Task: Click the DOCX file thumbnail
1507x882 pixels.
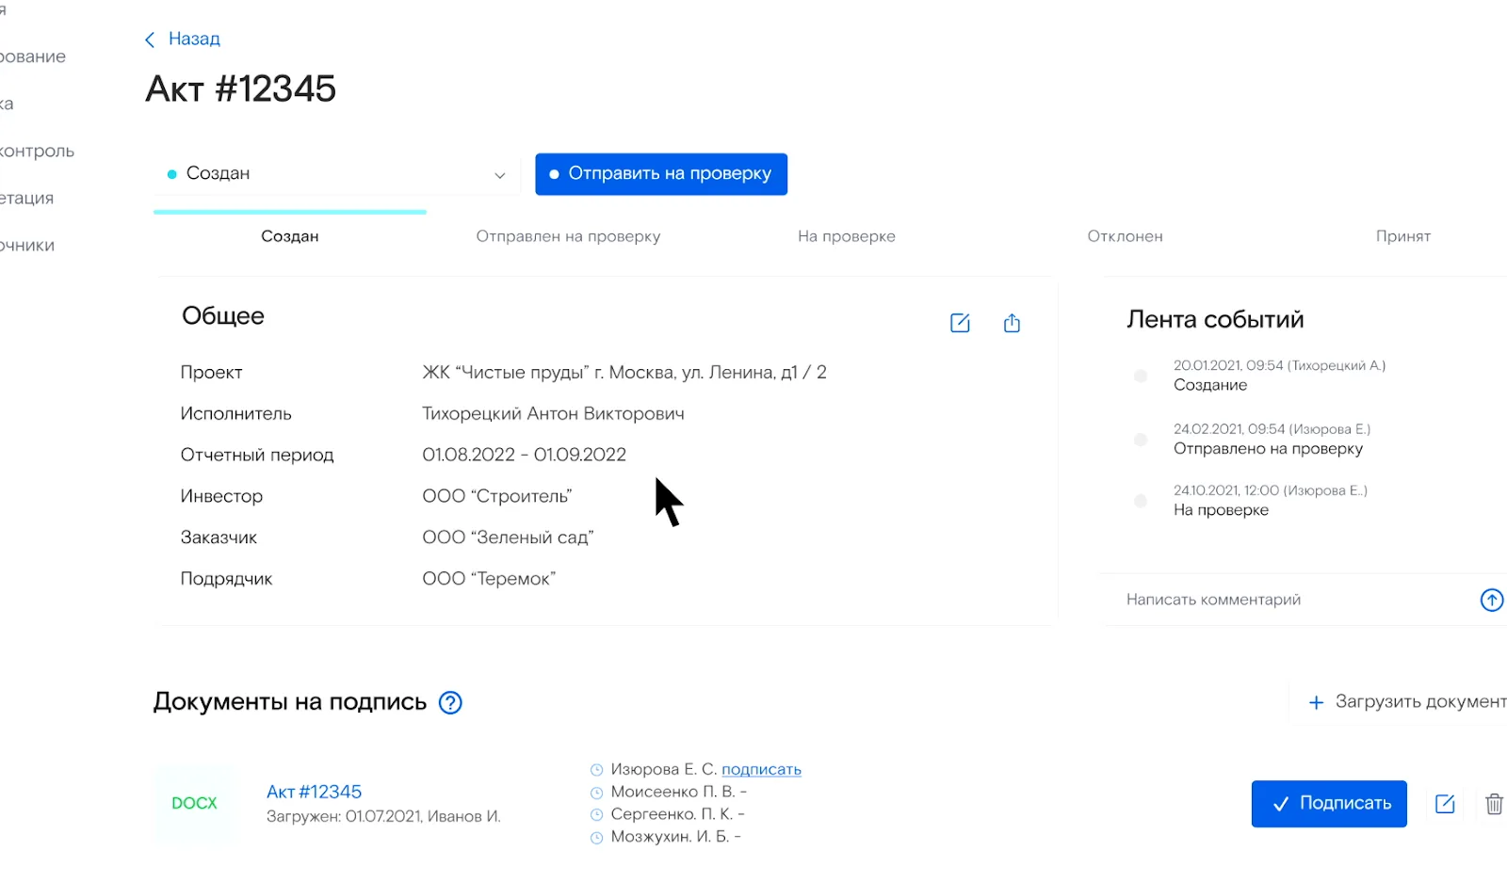Action: click(x=194, y=803)
